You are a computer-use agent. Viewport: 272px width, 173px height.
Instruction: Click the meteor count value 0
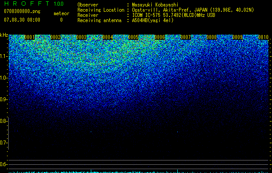(61, 20)
